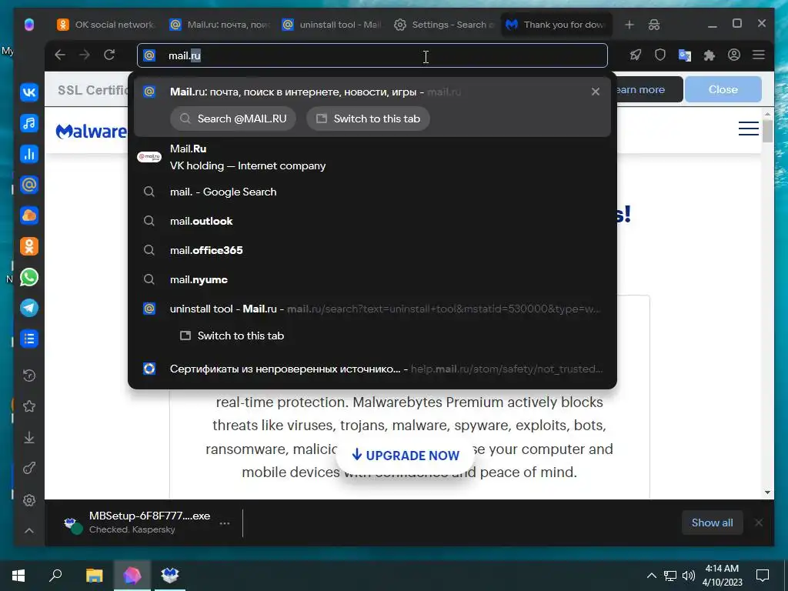Click the Learn more banner button

point(649,89)
